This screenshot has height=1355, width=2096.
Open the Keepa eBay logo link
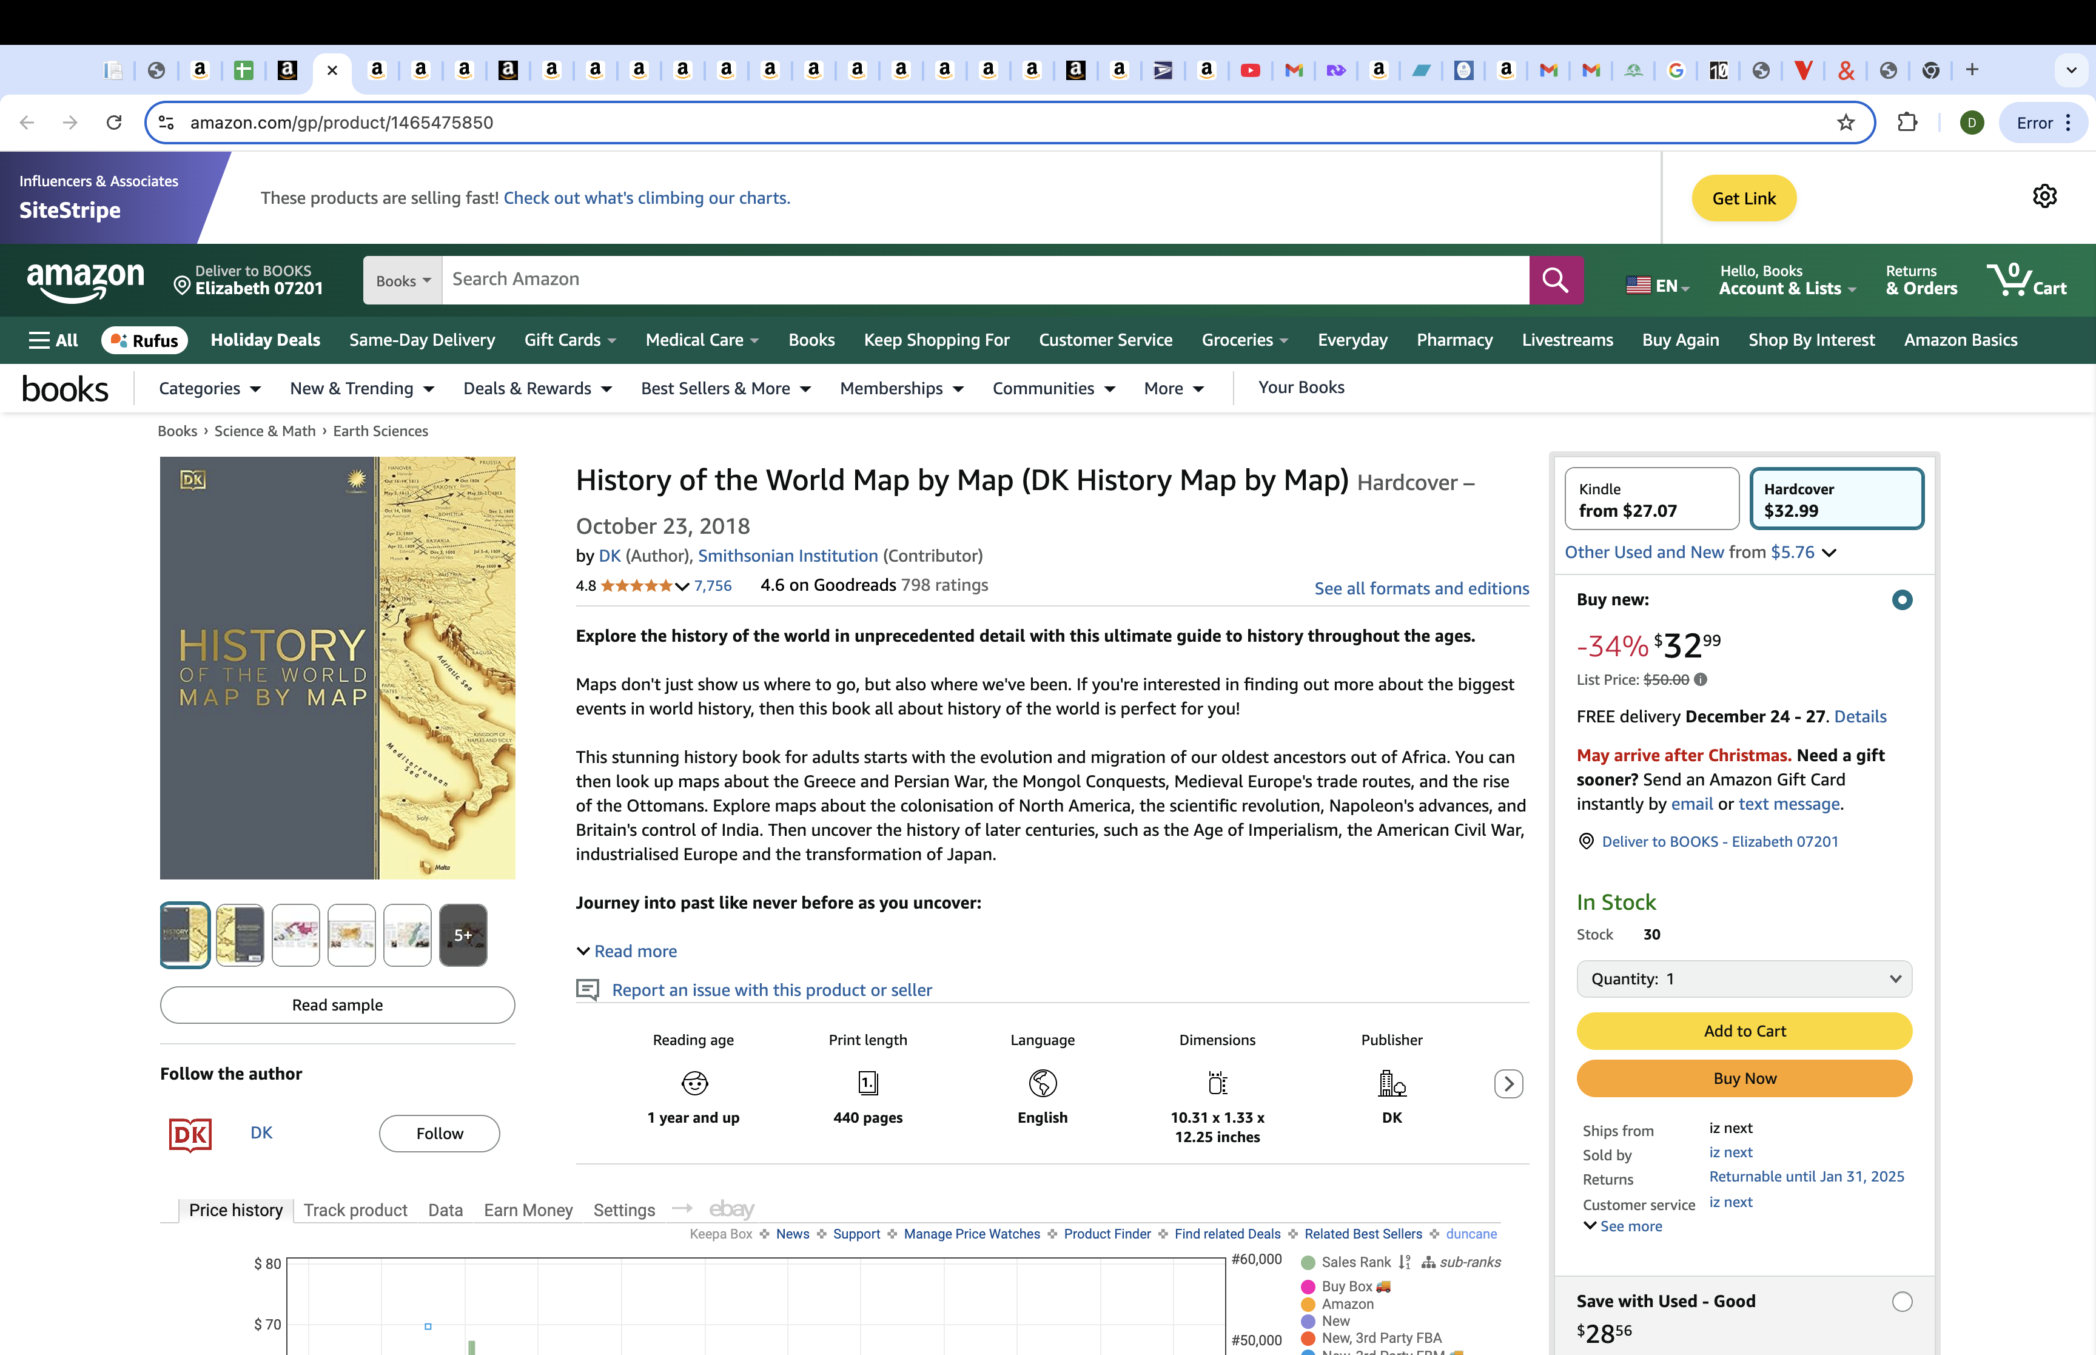coord(732,1209)
